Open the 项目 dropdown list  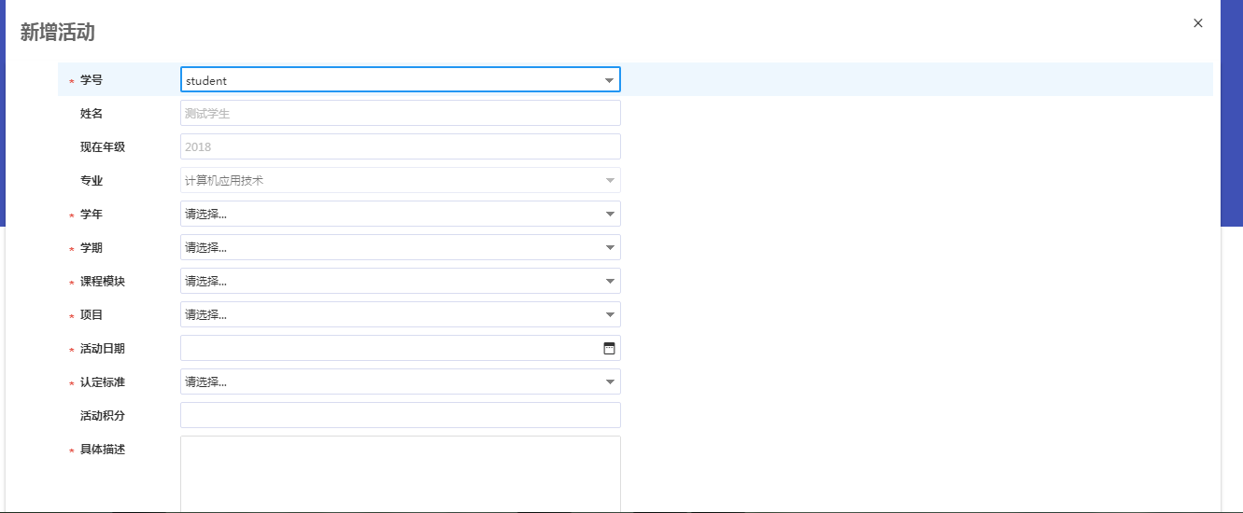point(400,314)
